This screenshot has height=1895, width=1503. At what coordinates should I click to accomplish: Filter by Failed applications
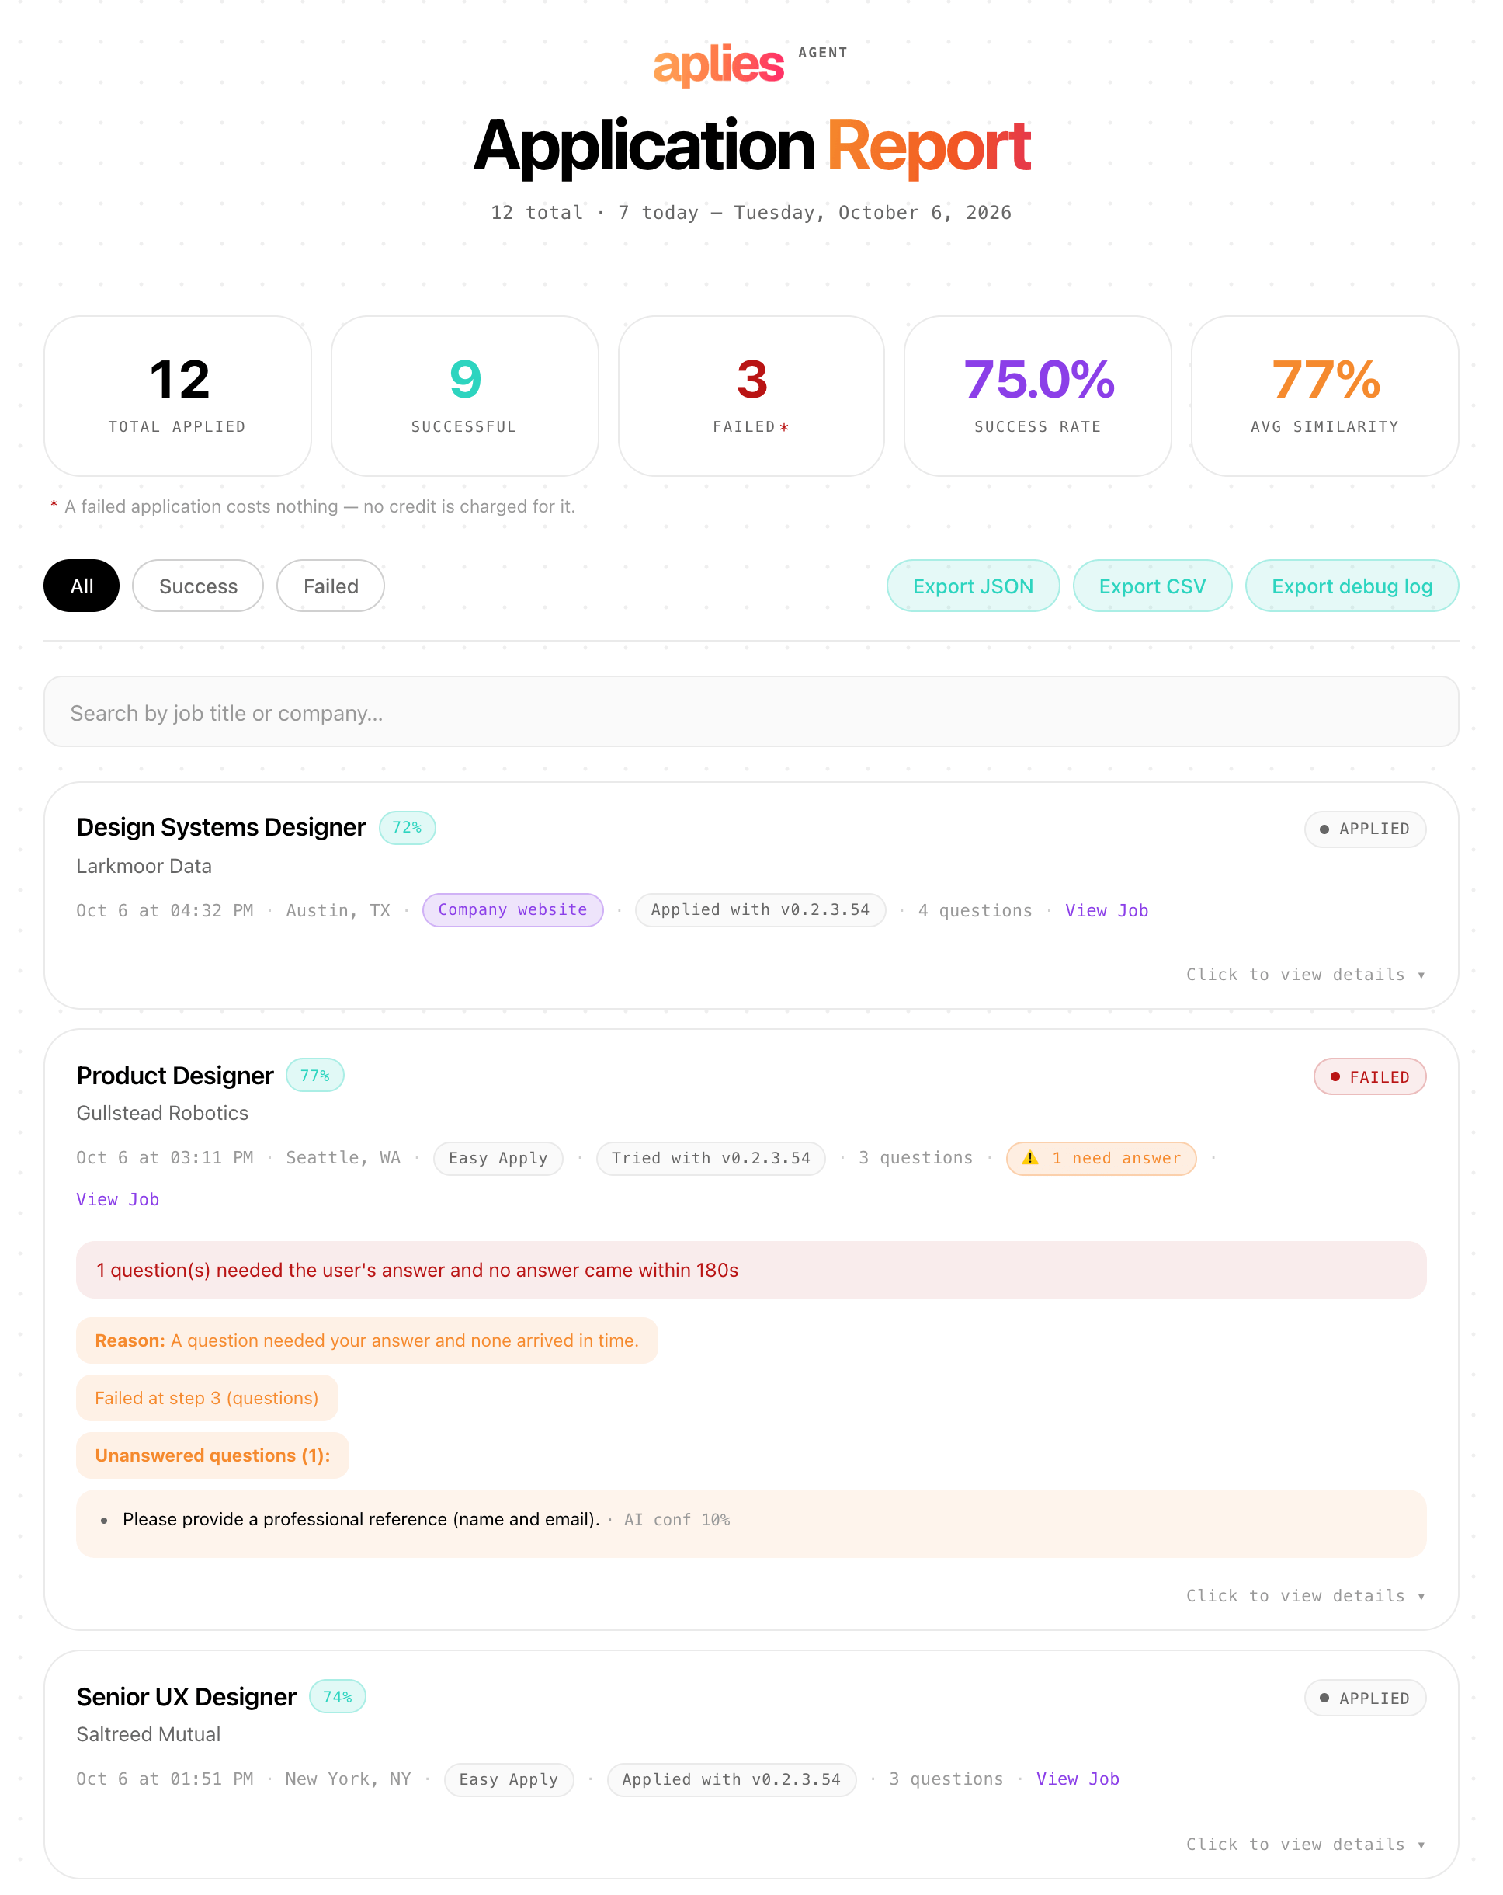[x=330, y=586]
